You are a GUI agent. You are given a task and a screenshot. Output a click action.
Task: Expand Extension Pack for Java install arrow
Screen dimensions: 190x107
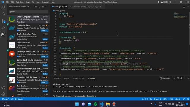pyautogui.click(x=47, y=83)
